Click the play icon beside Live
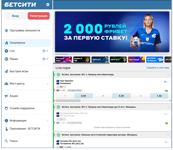173x150 pixels. pos(7,51)
